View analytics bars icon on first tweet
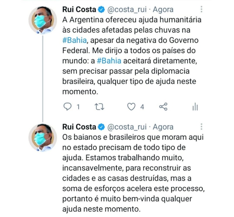Image resolution: width=234 pixels, height=217 pixels. click(x=195, y=107)
